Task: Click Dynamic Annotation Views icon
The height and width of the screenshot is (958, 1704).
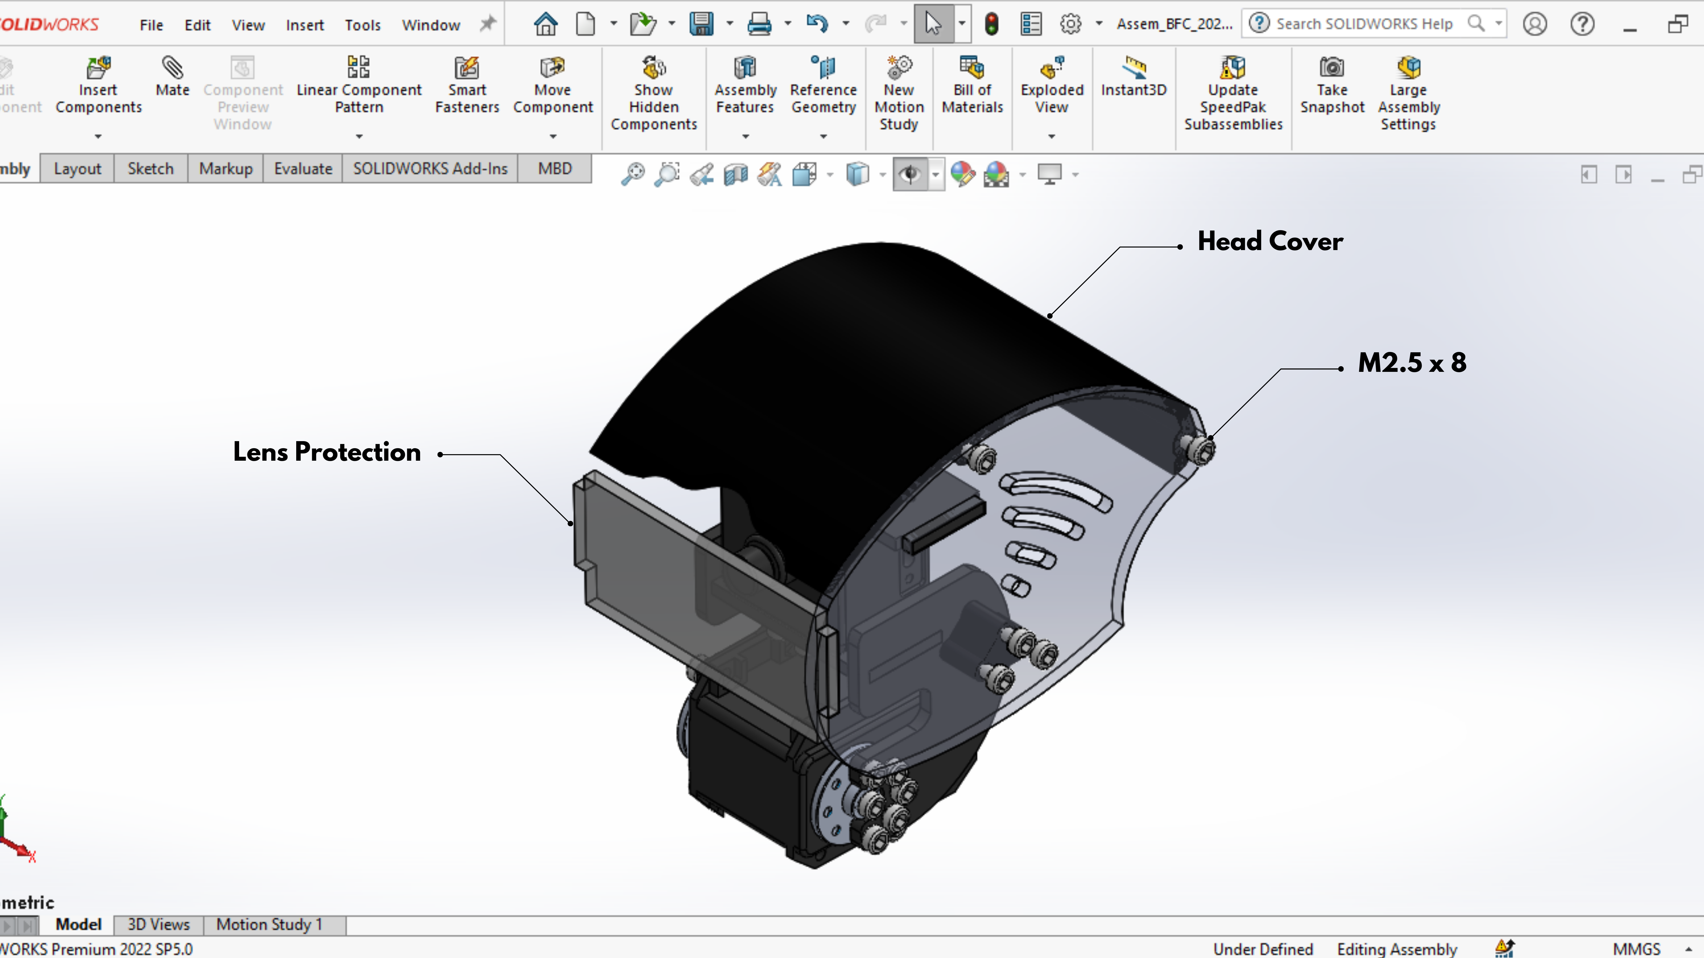Action: (769, 175)
